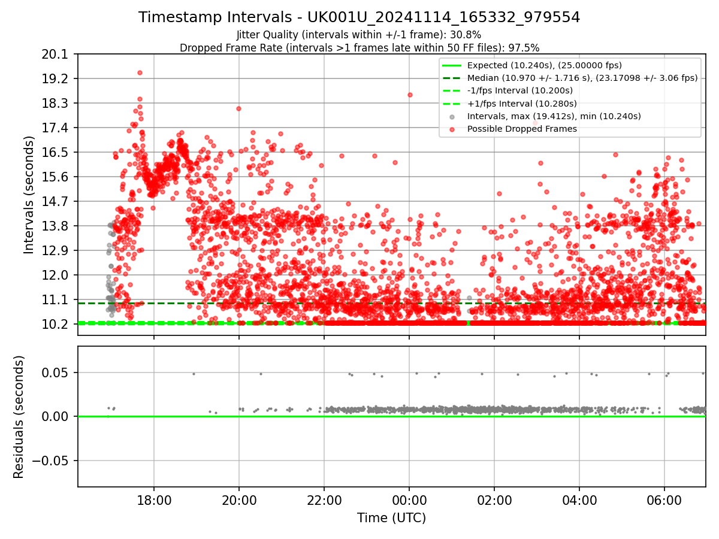719x539 pixels.
Task: Select the "-1/fps Interval (10.200s)" legend entry
Action: 520,90
